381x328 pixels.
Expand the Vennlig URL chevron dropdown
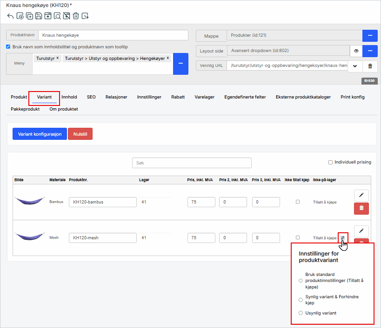click(355, 66)
